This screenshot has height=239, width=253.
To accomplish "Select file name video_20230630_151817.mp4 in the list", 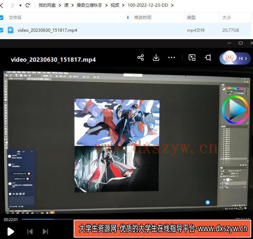I will (47, 30).
